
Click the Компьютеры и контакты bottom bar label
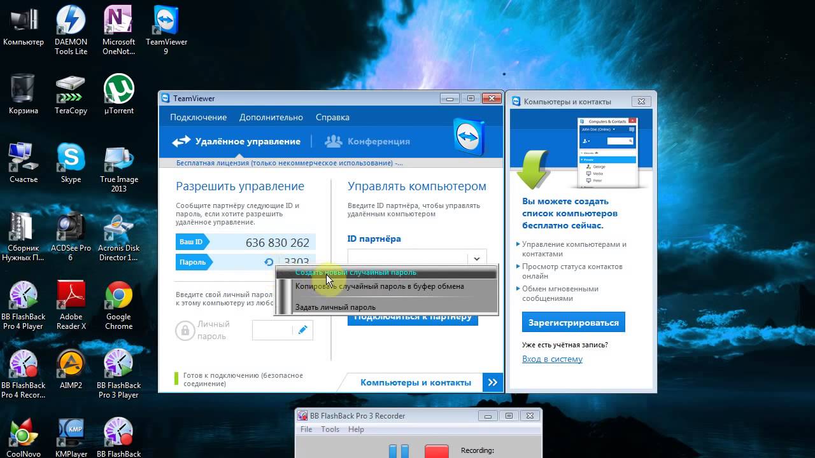(x=416, y=382)
